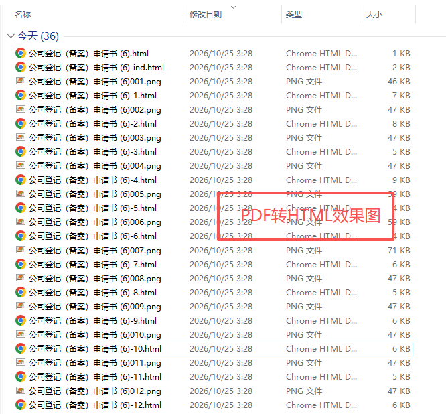This screenshot has height=414, width=446.
Task: Click Chrome icon of 公司登记（备案）申请书 (6).html
Action: click(x=21, y=53)
